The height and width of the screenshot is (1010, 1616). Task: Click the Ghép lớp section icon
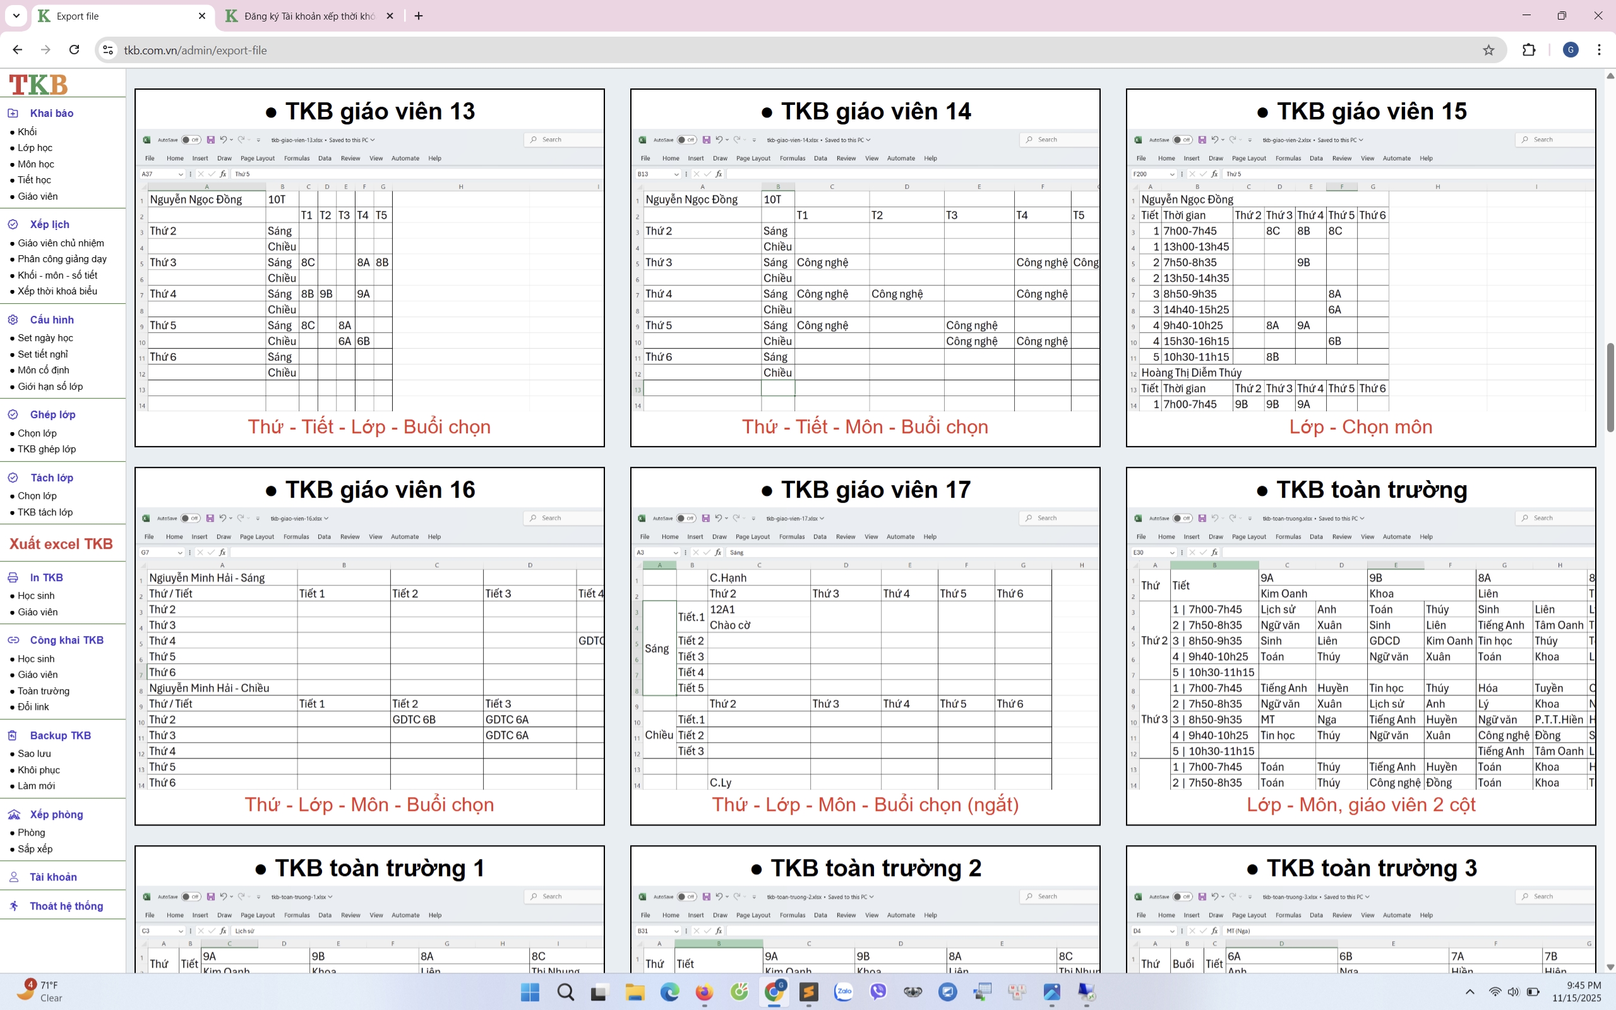click(x=13, y=414)
